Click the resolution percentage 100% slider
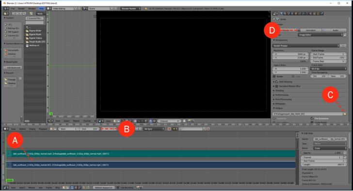Image resolution: width=353 pixels, height=191 pixels. click(290, 61)
